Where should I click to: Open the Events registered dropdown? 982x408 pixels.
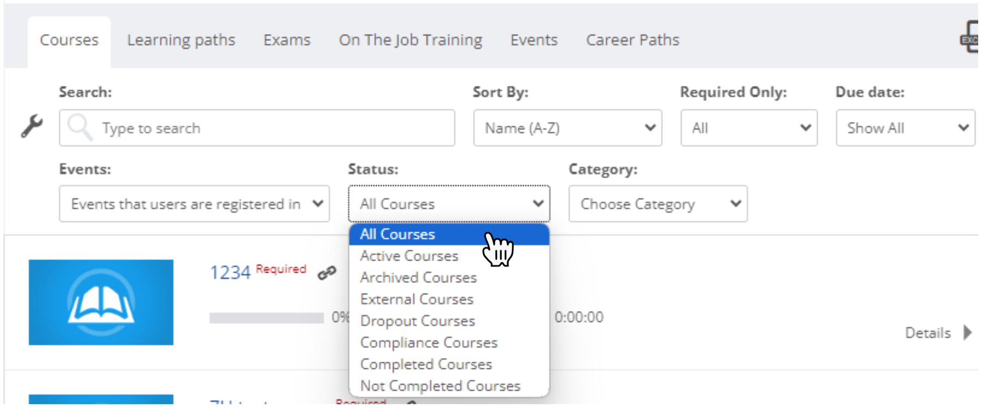[x=194, y=204]
